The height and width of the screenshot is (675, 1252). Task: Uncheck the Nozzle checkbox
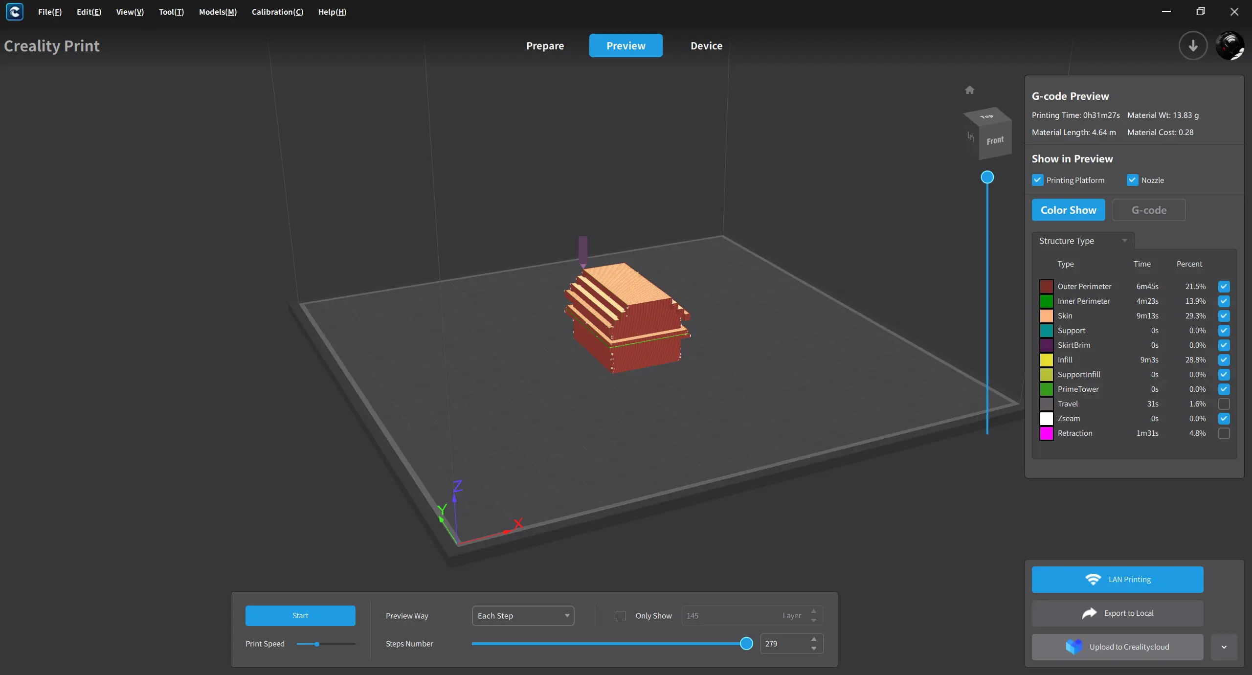(1132, 180)
